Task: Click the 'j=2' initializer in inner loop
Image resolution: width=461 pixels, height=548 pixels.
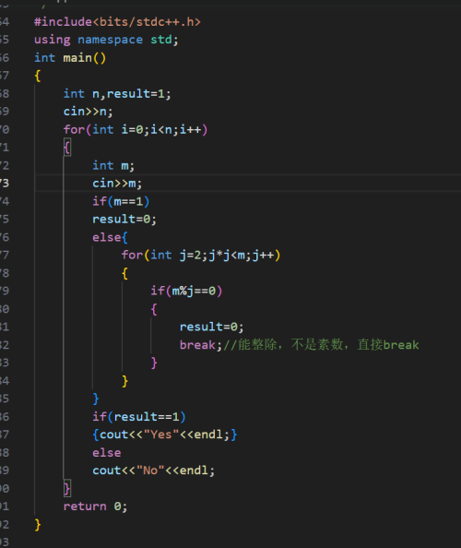Action: coord(190,256)
